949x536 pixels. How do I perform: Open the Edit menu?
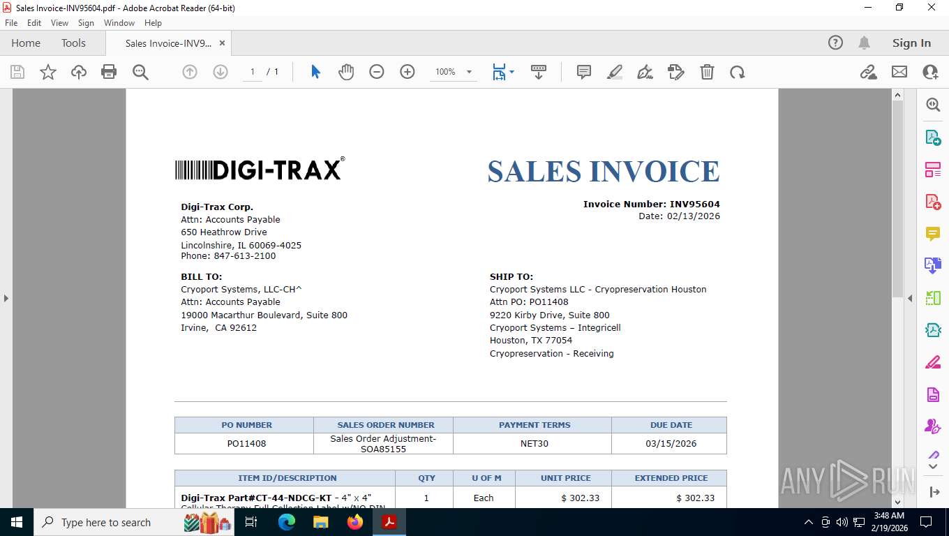click(34, 23)
